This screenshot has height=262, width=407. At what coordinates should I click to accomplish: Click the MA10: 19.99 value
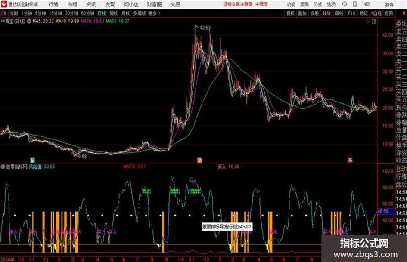click(x=67, y=21)
